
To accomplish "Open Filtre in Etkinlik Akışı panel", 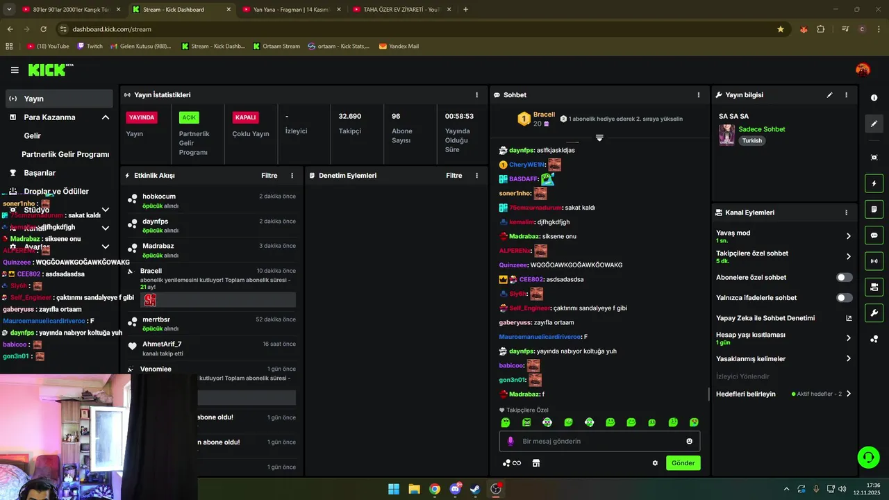I will 269,176.
